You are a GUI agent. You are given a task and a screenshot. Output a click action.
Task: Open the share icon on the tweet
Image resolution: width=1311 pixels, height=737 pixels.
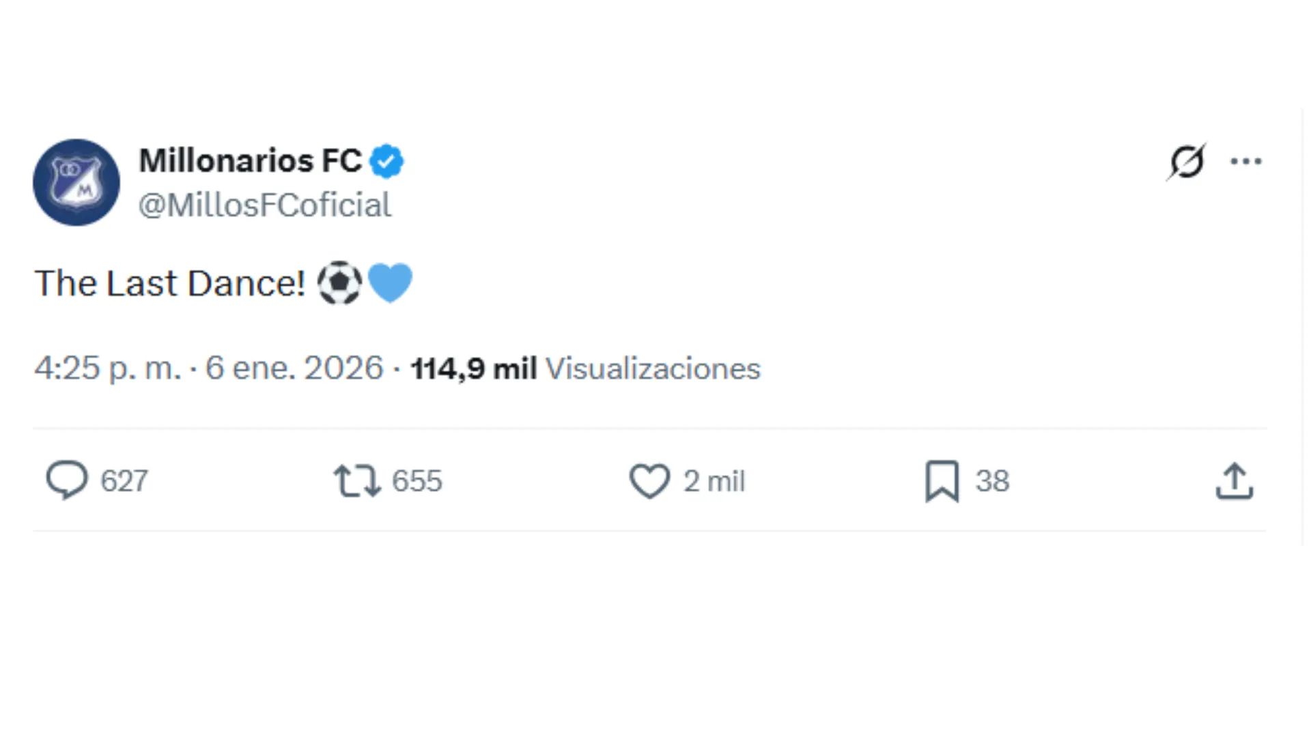pos(1234,480)
